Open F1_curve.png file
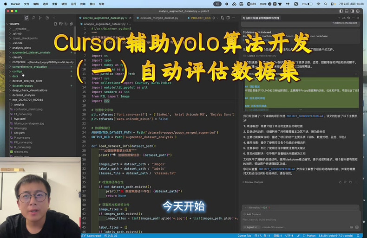Image resolution: width=367 pixels, height=238 pixels. click(23, 114)
